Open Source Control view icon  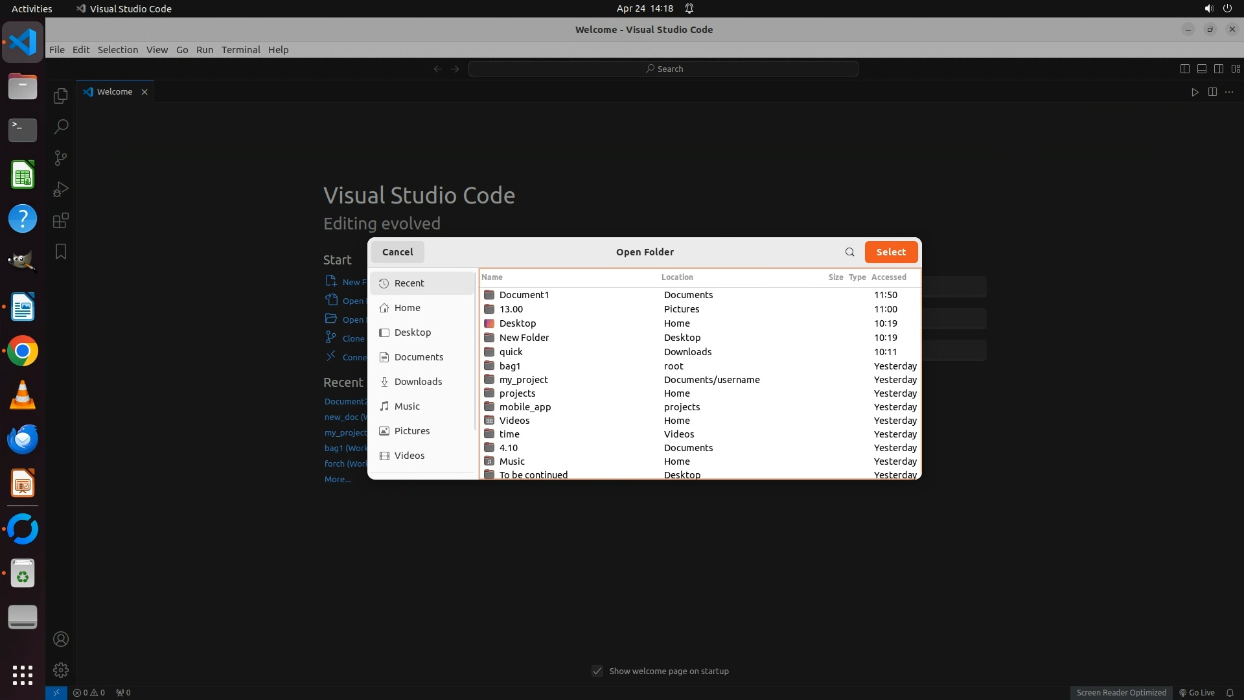click(61, 158)
